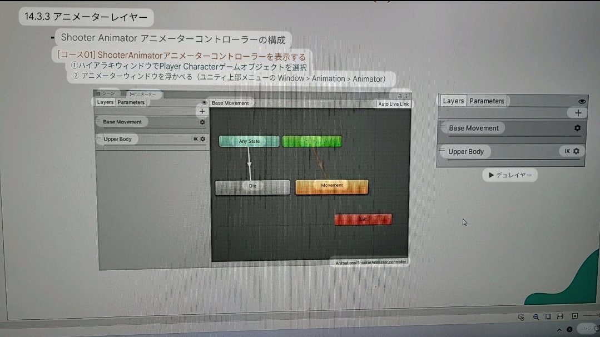The height and width of the screenshot is (337, 600).
Task: Select the Die state node in Animator
Action: (252, 186)
